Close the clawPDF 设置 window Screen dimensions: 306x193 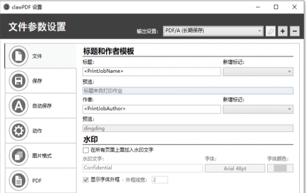click(295, 7)
